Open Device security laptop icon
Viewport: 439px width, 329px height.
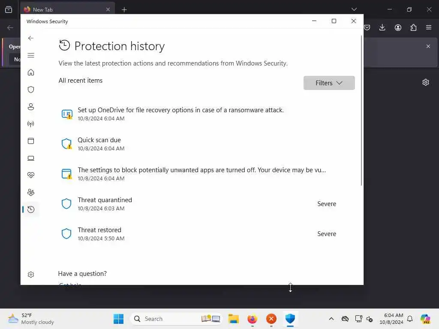[x=31, y=158]
